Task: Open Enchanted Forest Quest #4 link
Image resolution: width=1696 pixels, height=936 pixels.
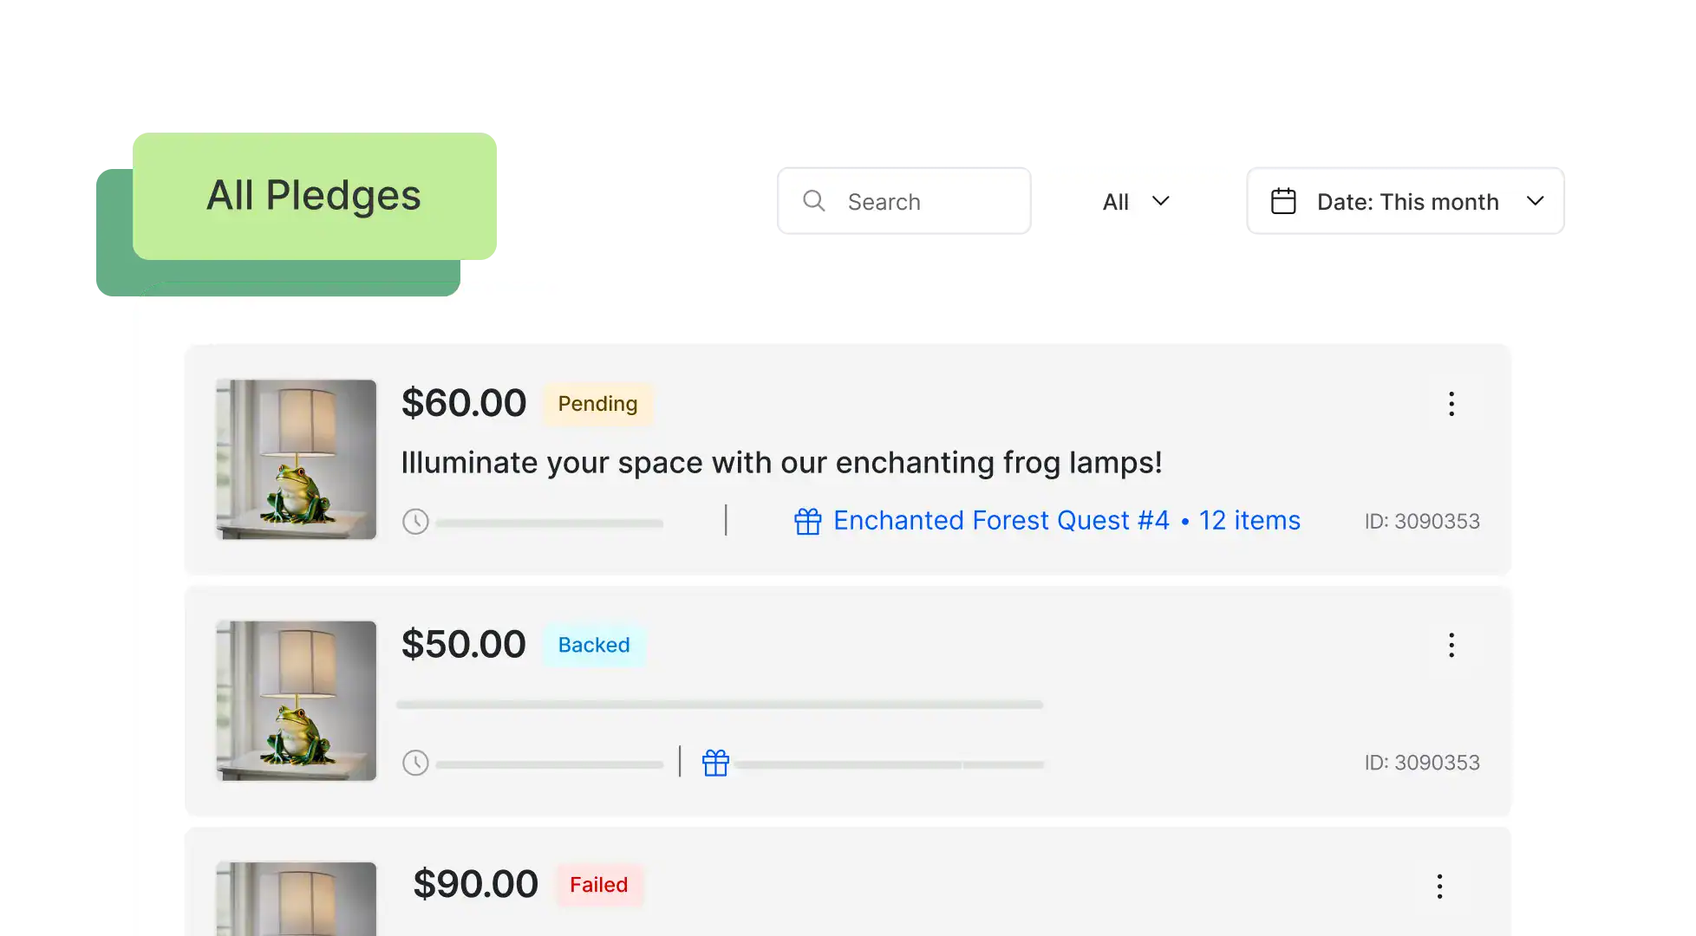Action: pos(1001,521)
